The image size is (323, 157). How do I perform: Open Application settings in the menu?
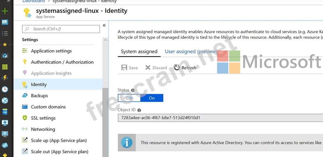pyautogui.click(x=51, y=51)
